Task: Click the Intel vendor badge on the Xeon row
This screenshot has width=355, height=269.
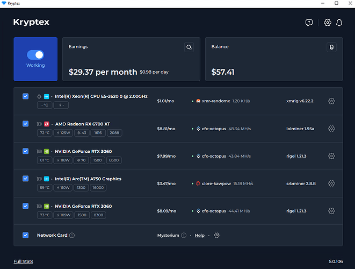Action: (46, 96)
